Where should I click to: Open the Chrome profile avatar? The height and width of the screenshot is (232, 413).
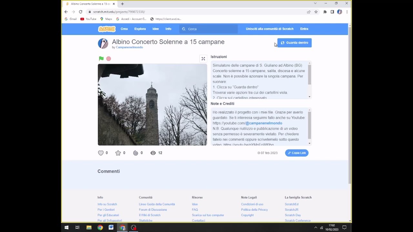pyautogui.click(x=339, y=12)
